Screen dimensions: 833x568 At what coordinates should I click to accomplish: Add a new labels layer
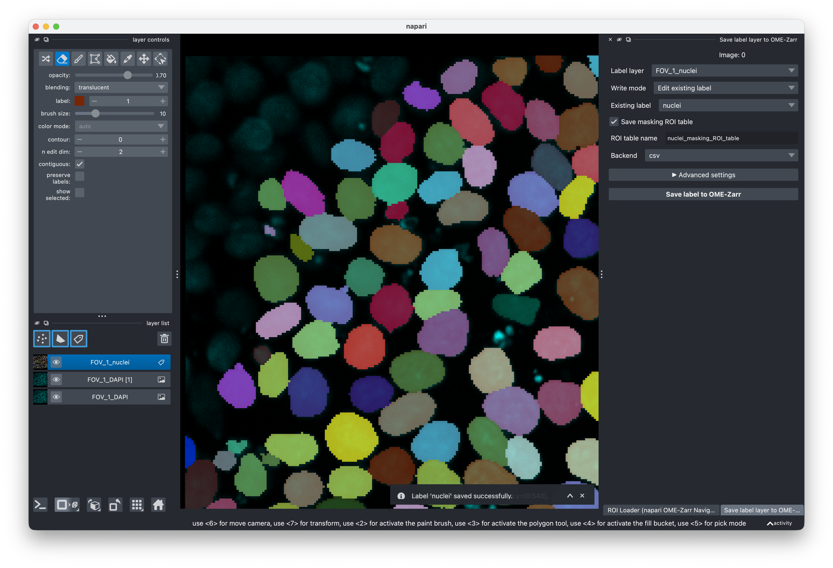pos(78,338)
